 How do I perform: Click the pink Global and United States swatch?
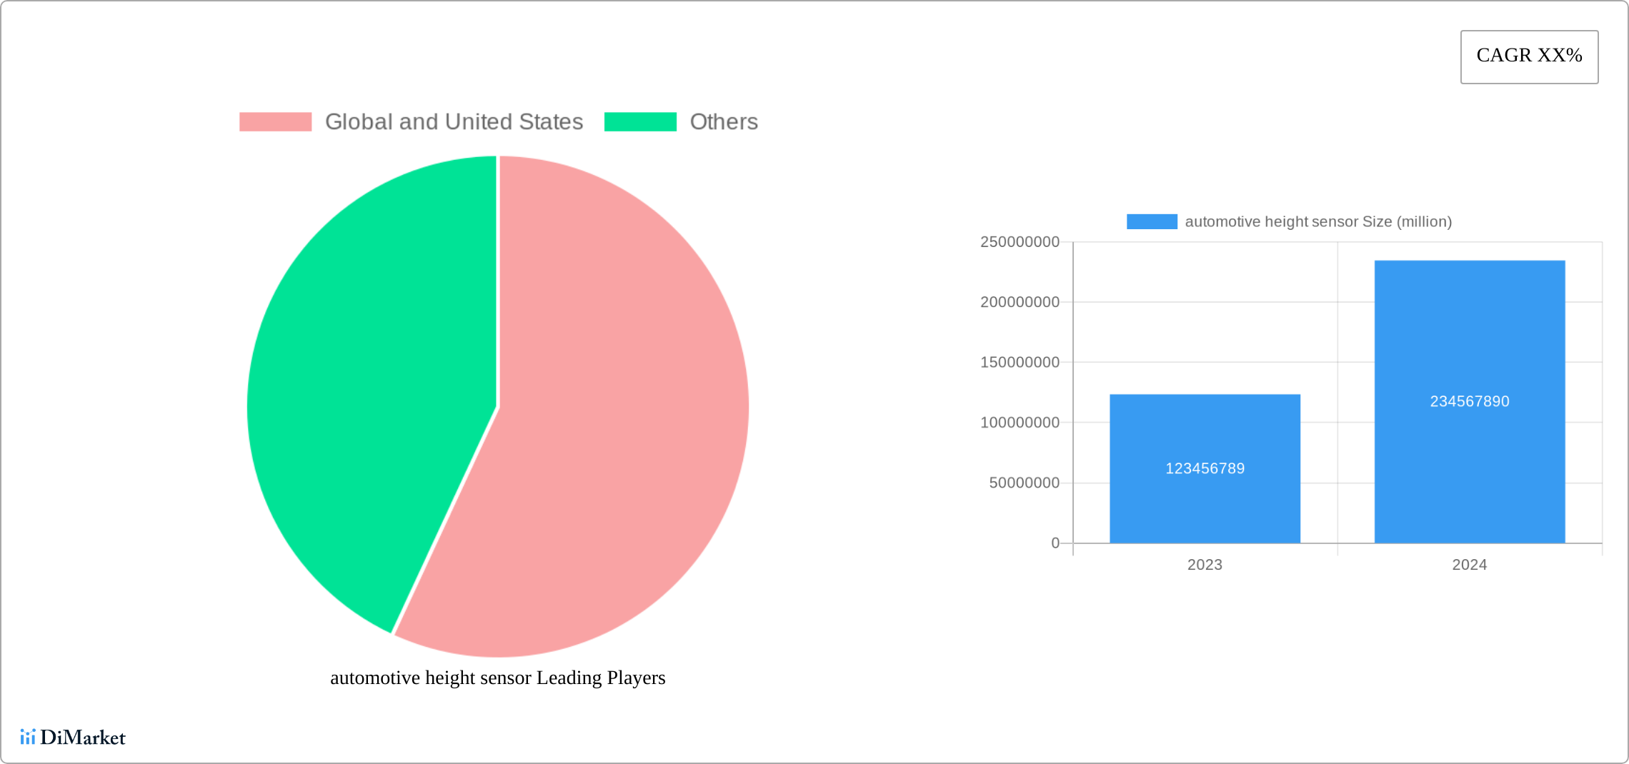point(275,122)
